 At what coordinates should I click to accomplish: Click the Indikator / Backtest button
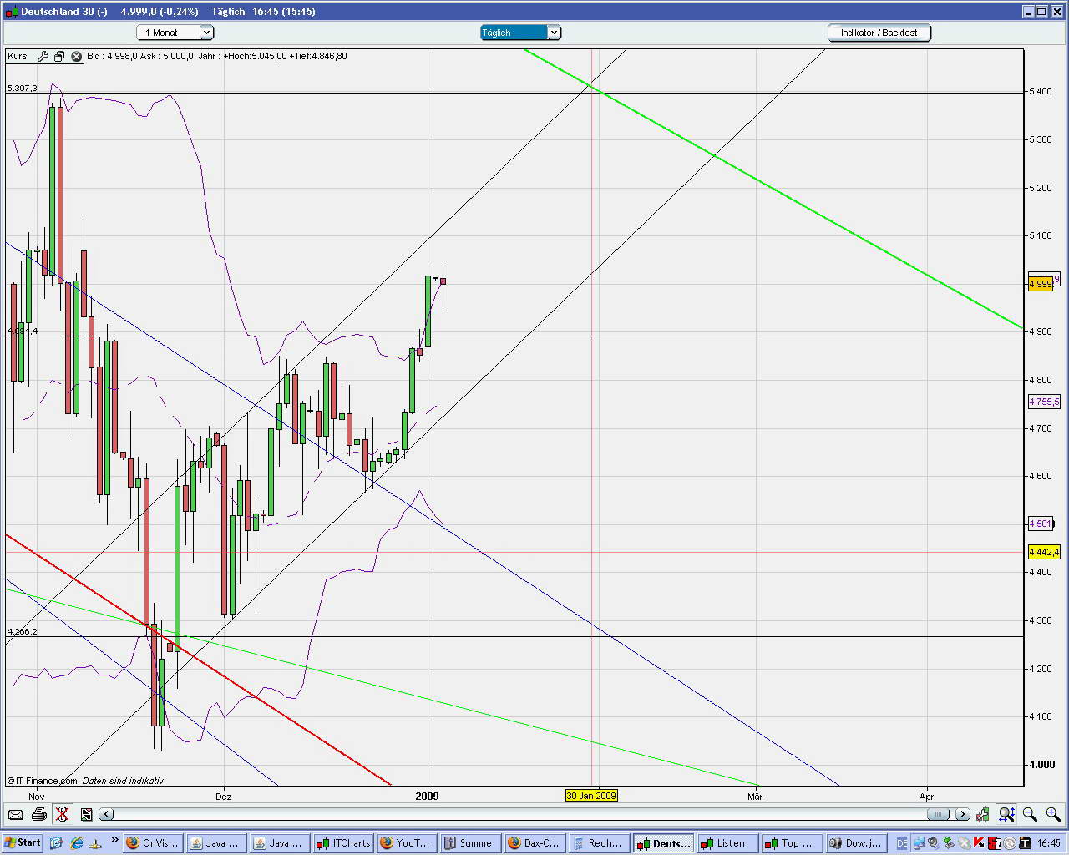(x=879, y=33)
